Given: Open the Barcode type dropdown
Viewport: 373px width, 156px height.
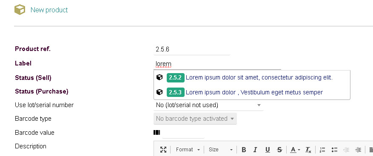Looking at the screenshot, I should [x=195, y=119].
